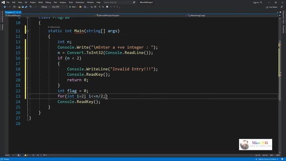Click the bookmark toolbar icon
286x161 pixels.
pos(107,7)
